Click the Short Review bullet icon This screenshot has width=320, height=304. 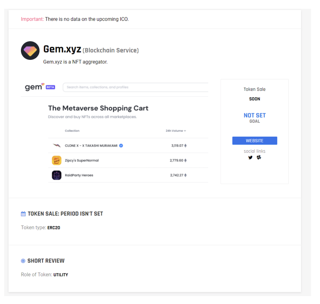[23, 261]
